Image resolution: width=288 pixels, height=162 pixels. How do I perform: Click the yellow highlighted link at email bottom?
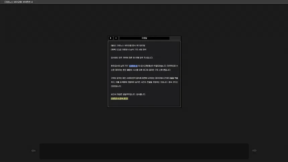click(120, 98)
